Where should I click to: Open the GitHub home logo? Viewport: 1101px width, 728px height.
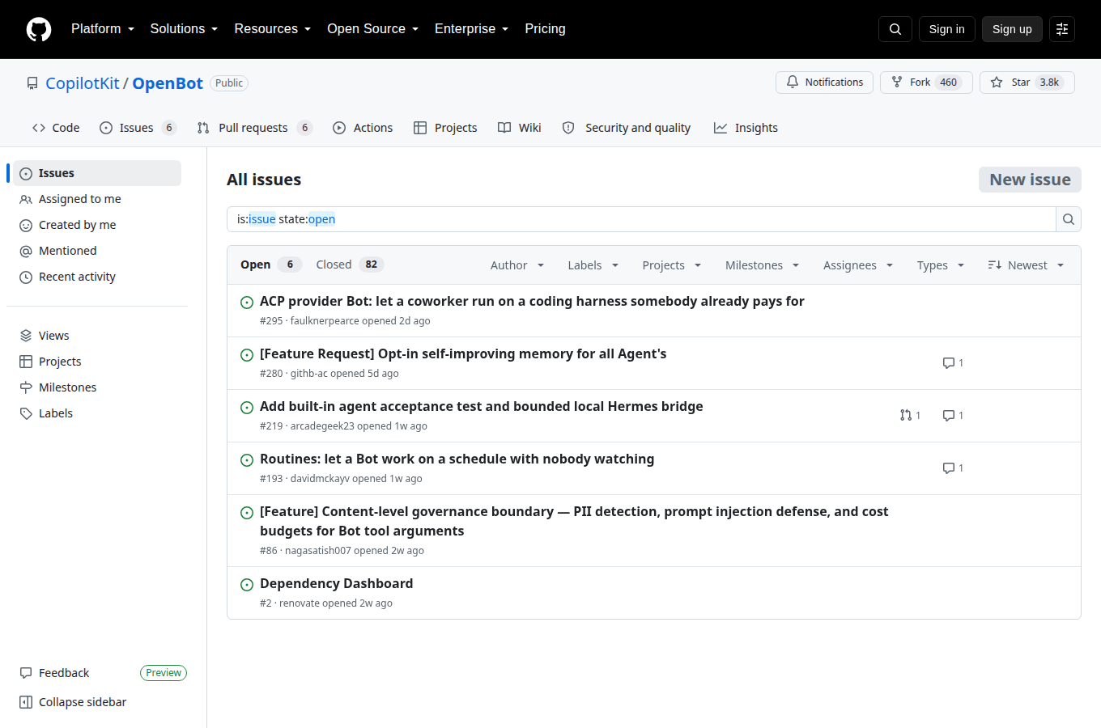[39, 29]
